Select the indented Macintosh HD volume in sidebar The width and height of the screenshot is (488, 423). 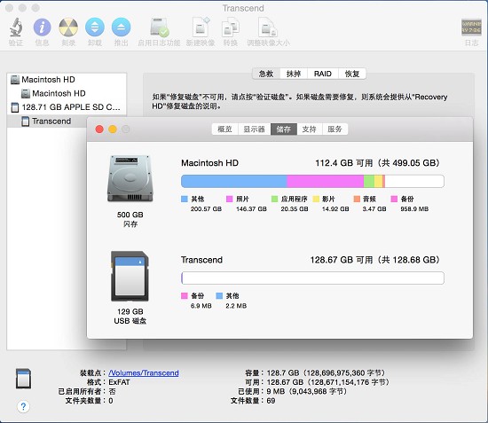pos(67,93)
